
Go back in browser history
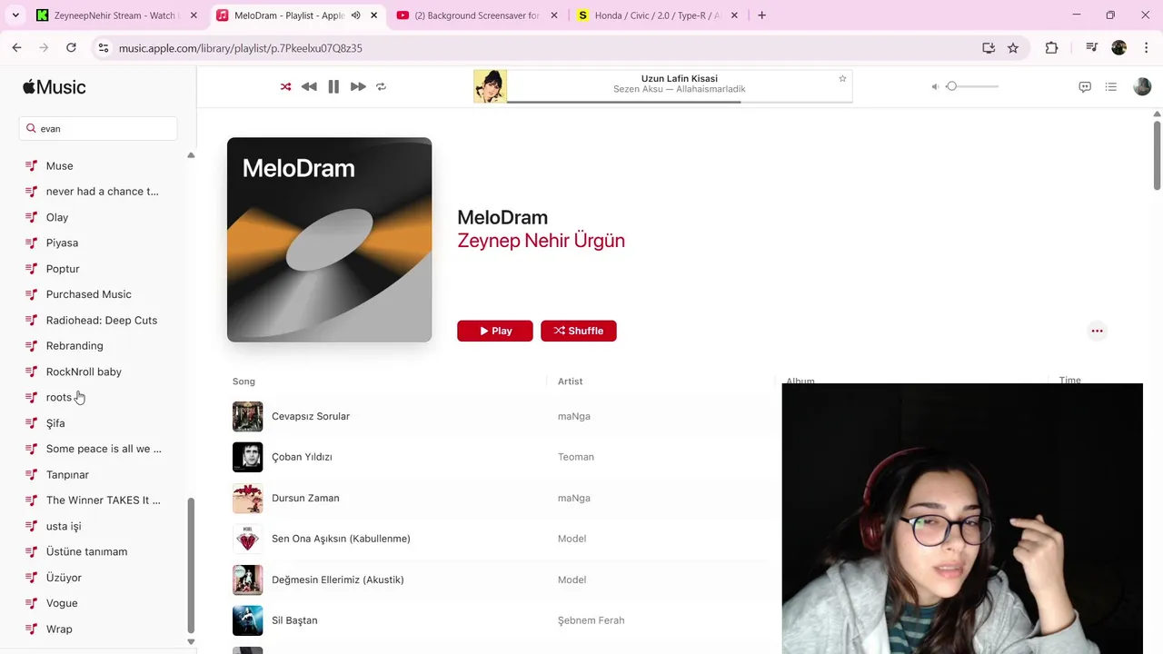click(16, 48)
